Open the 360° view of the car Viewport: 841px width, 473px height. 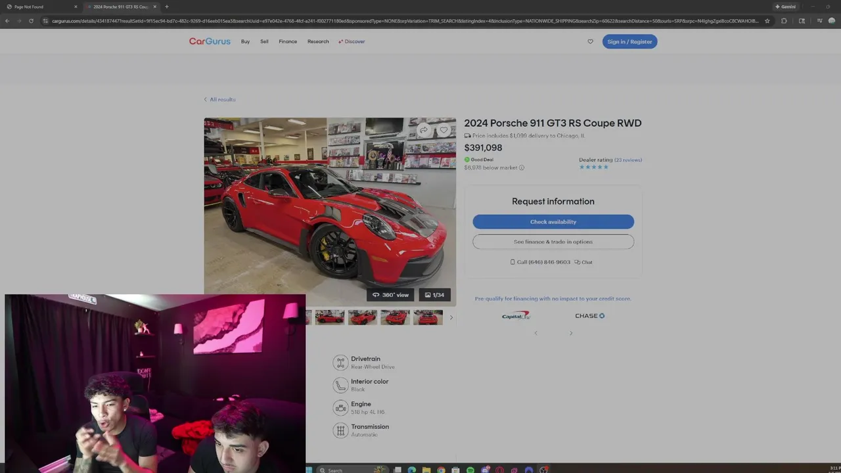[390, 295]
